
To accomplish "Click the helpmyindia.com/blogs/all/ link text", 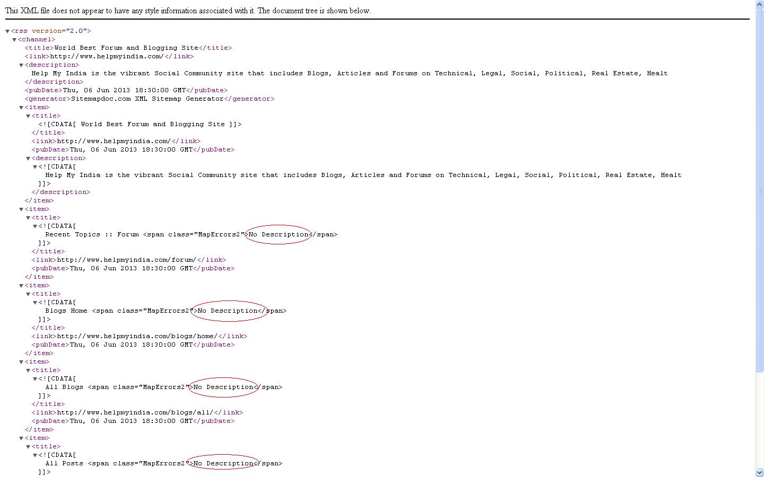I will click(x=135, y=412).
